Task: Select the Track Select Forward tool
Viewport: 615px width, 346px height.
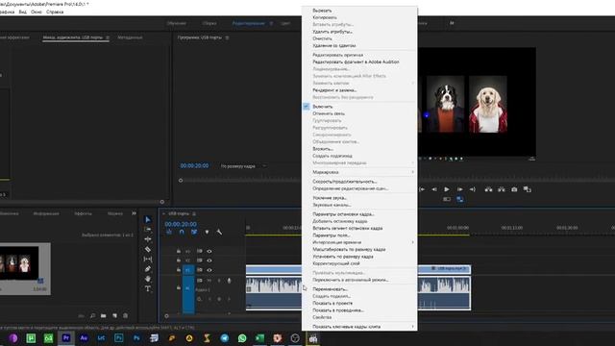Action: click(x=148, y=229)
